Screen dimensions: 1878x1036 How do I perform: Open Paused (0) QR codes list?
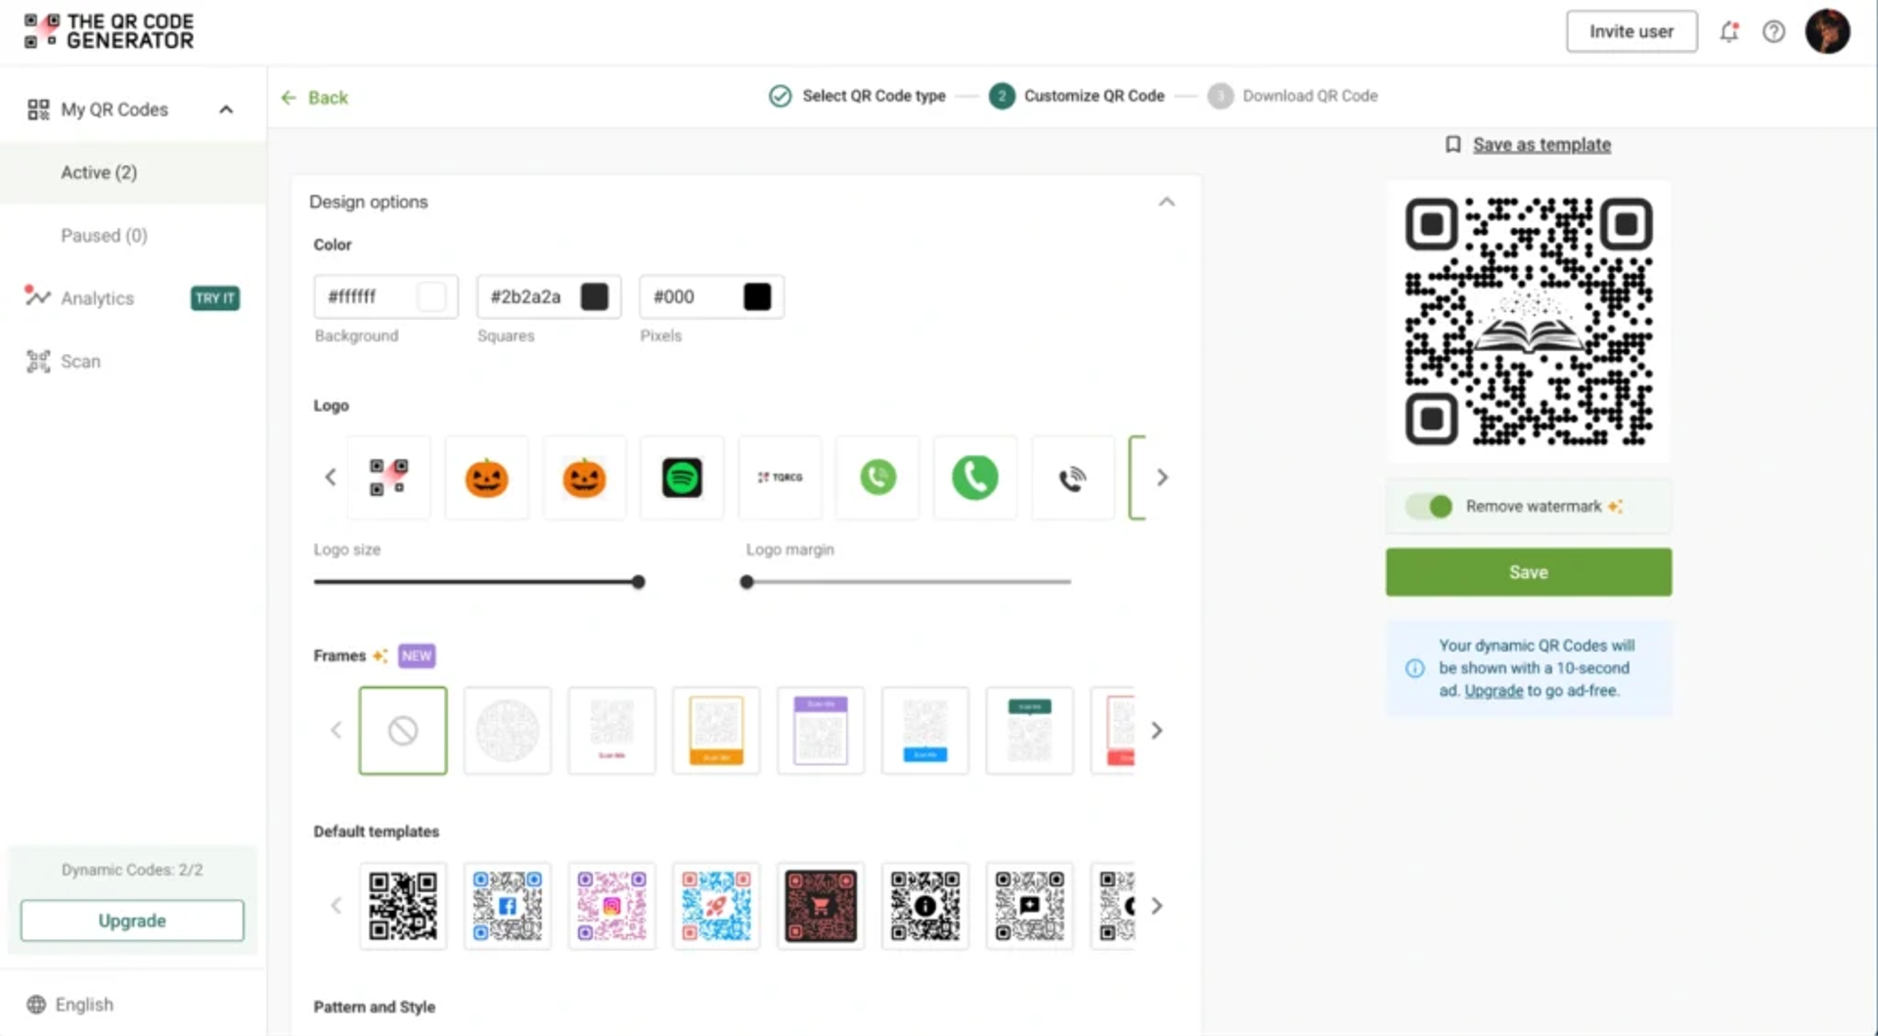(133, 236)
